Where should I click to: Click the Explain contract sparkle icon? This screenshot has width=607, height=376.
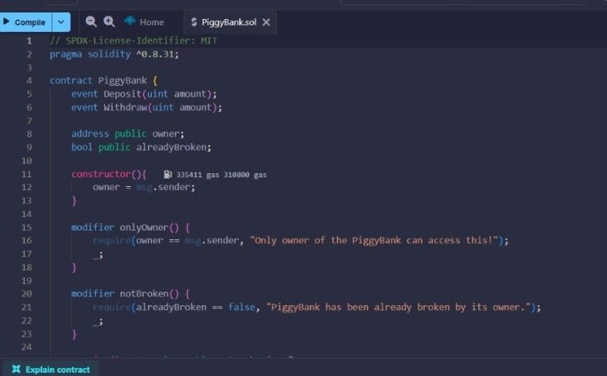(x=16, y=370)
